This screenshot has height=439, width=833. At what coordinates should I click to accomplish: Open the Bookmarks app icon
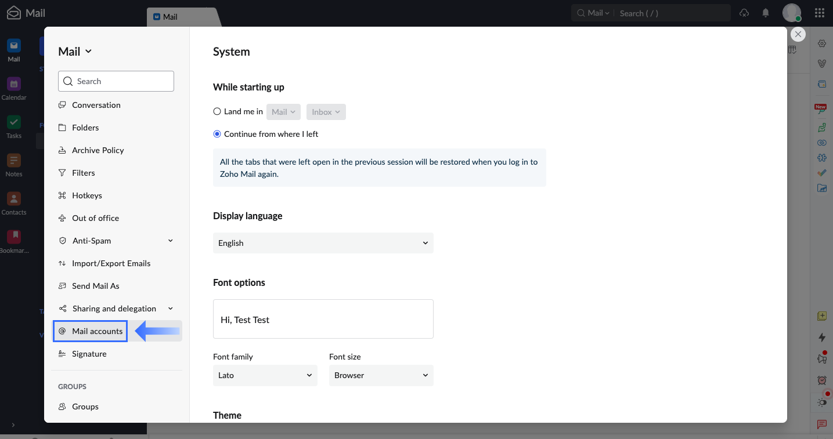coord(13,236)
